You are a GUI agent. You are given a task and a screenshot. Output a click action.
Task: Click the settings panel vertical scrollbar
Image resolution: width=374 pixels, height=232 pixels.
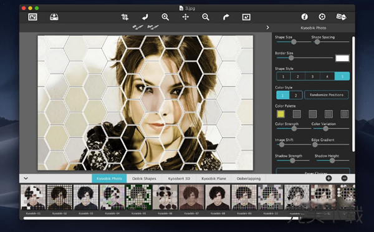[x=353, y=94]
